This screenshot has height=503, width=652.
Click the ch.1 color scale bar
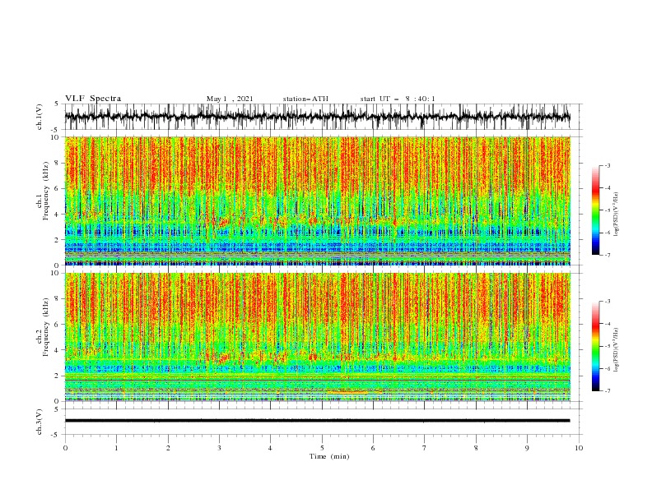[x=595, y=210]
